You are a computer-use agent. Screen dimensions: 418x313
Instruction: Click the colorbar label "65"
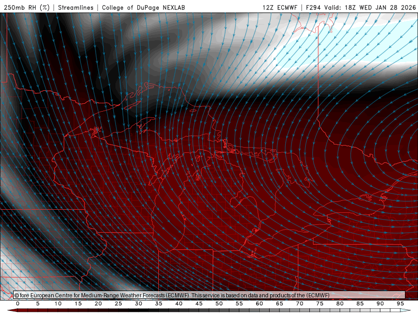click(280, 304)
